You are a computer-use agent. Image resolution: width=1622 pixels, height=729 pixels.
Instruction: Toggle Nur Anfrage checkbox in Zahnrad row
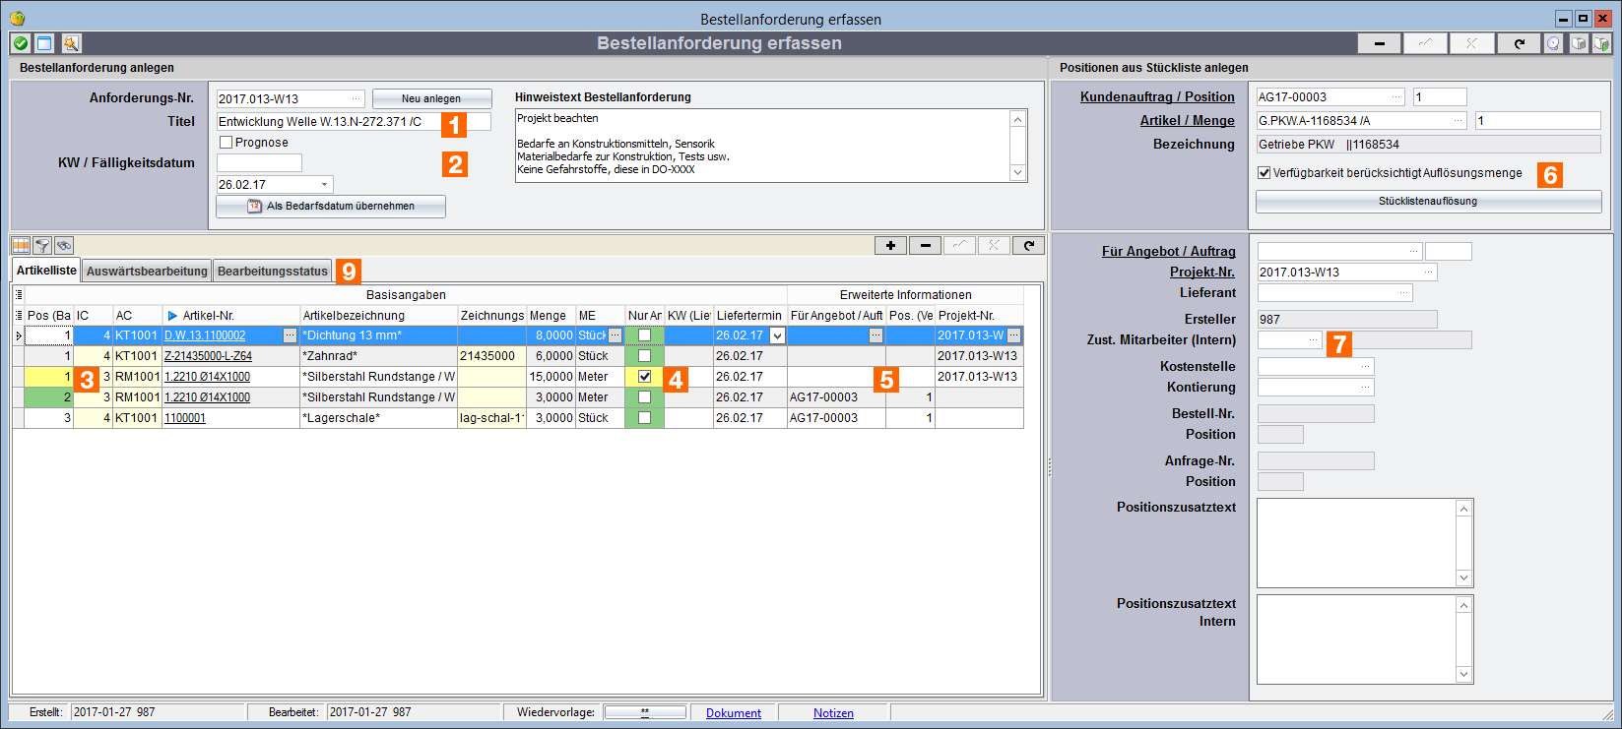coord(644,356)
